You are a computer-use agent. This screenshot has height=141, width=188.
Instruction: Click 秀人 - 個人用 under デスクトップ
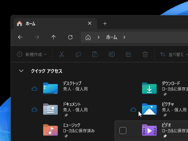tap(76, 89)
